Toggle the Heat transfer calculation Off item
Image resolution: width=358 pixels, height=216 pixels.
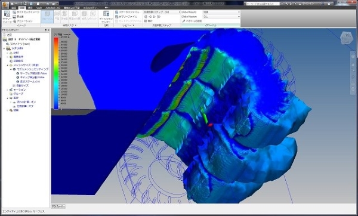[23, 106]
